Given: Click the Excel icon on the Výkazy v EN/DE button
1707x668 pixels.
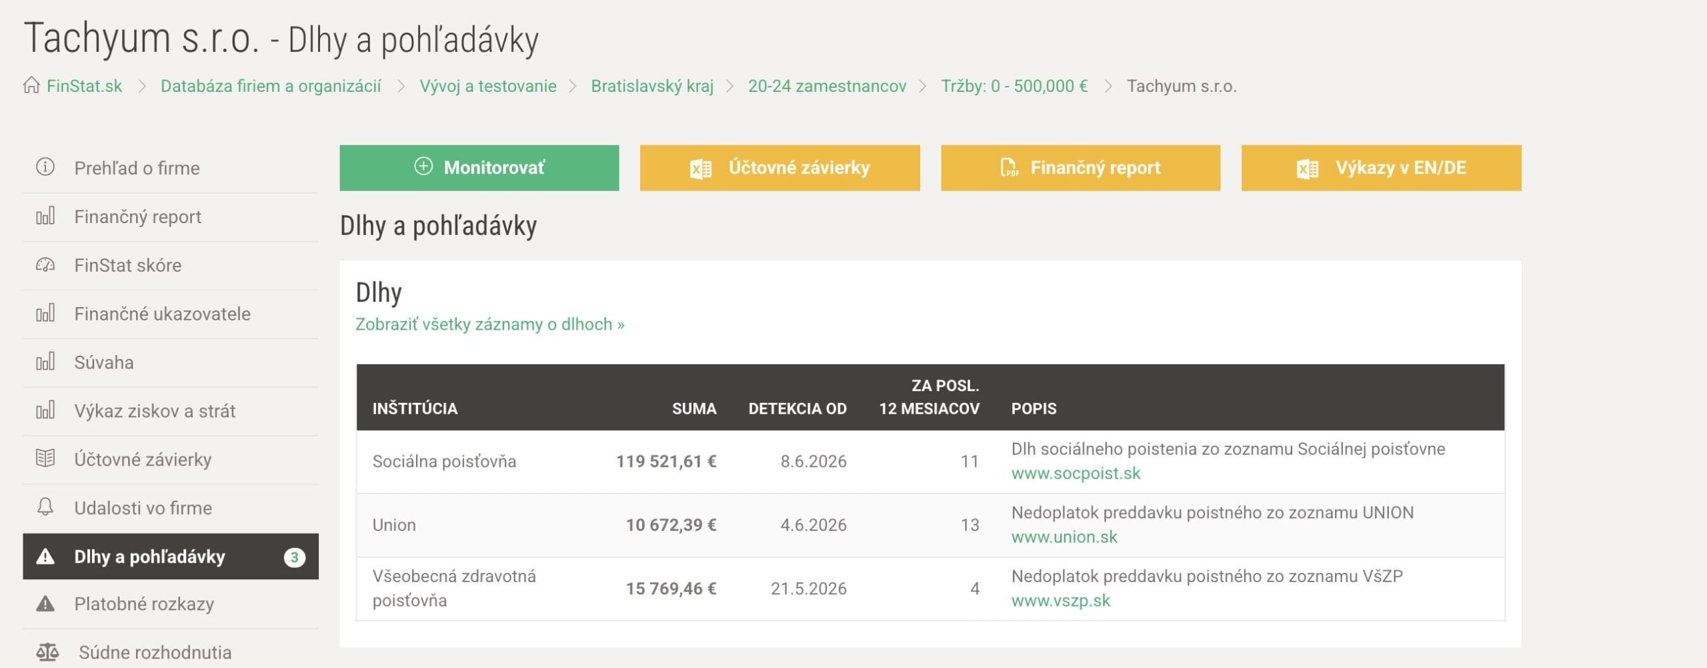Looking at the screenshot, I should pos(1308,168).
